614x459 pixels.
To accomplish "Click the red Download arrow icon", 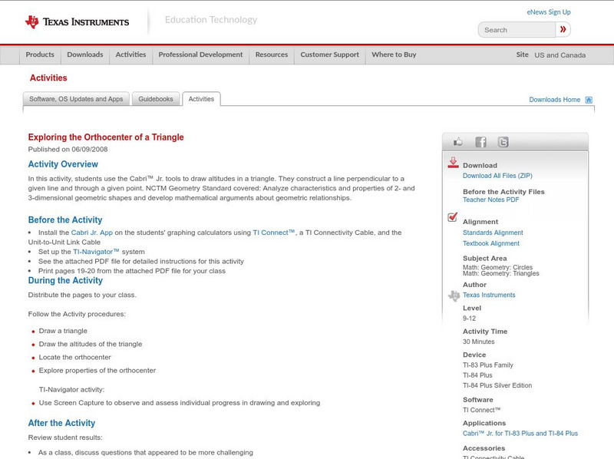I will [453, 163].
